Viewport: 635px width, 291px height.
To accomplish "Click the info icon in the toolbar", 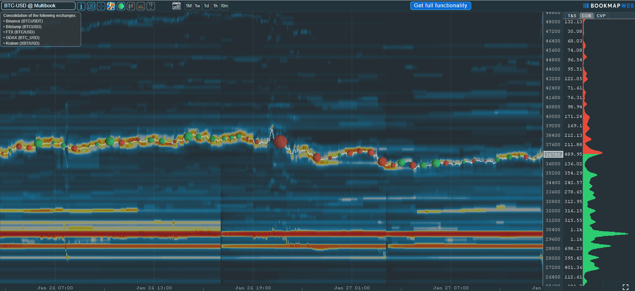I will click(x=81, y=6).
